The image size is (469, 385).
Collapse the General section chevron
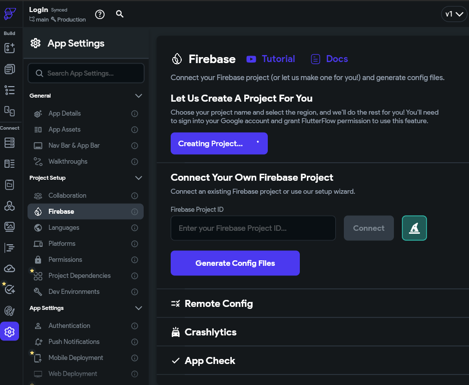[139, 96]
